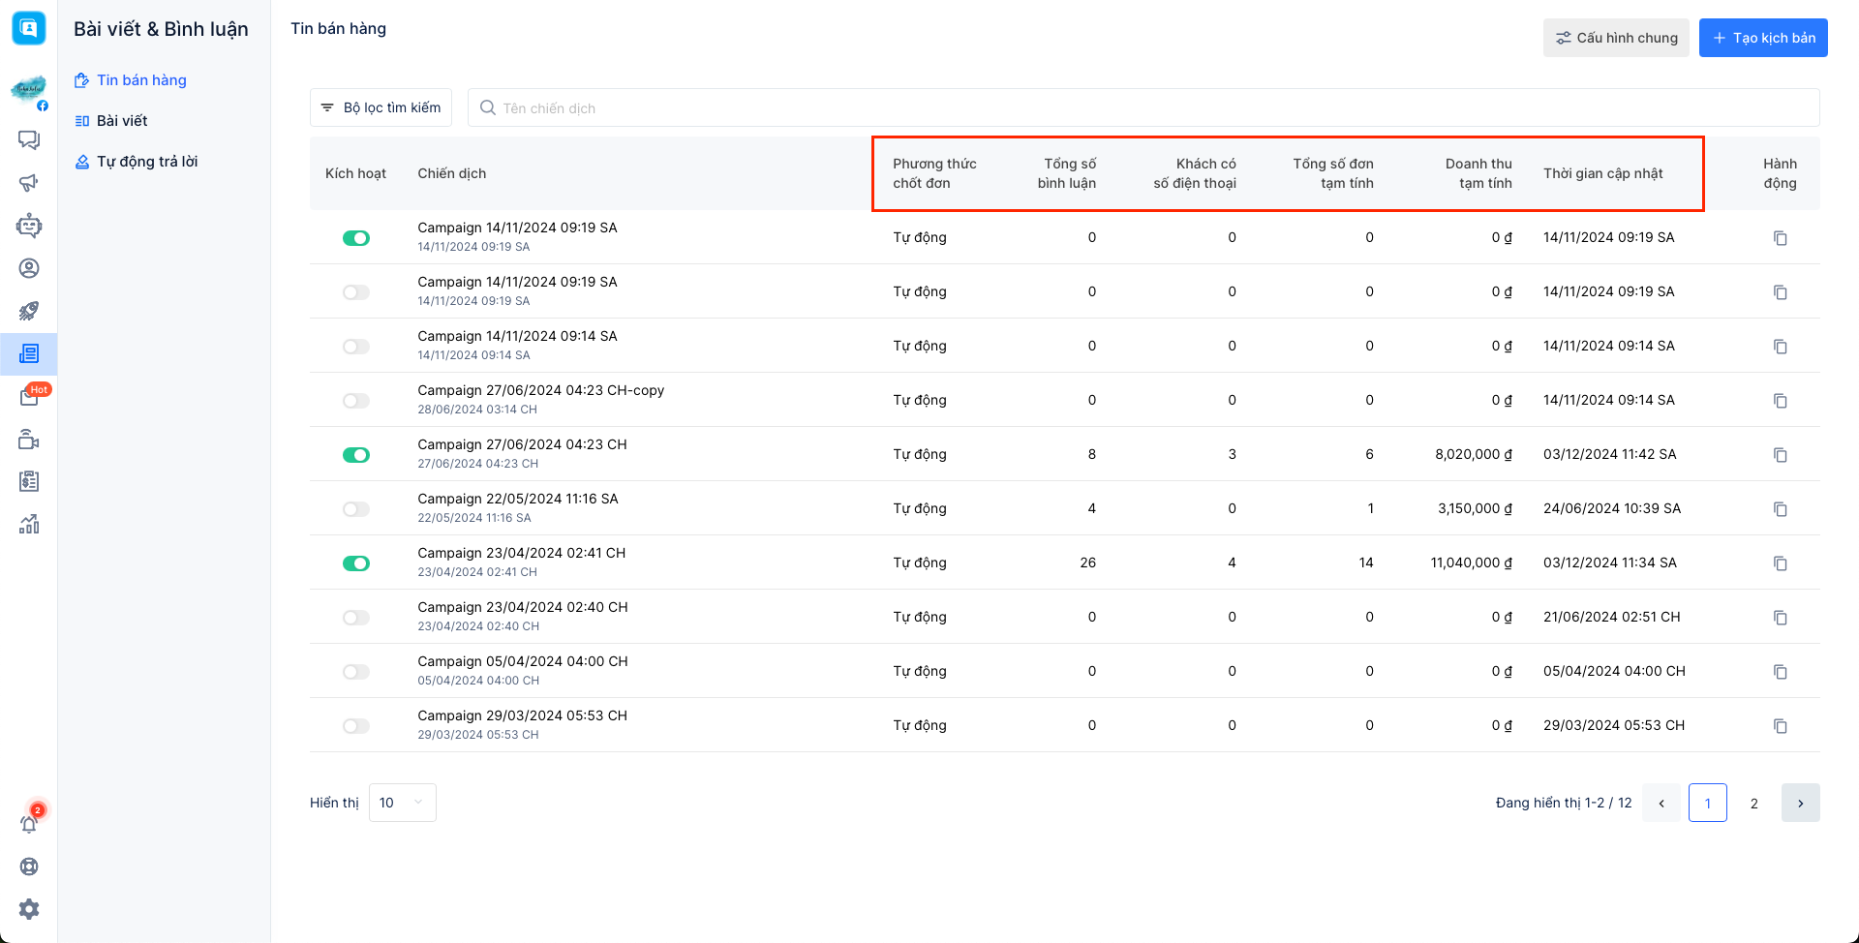Focus the Tên chiến dịch search field
Screen dimensions: 1859x943
coord(1143,107)
